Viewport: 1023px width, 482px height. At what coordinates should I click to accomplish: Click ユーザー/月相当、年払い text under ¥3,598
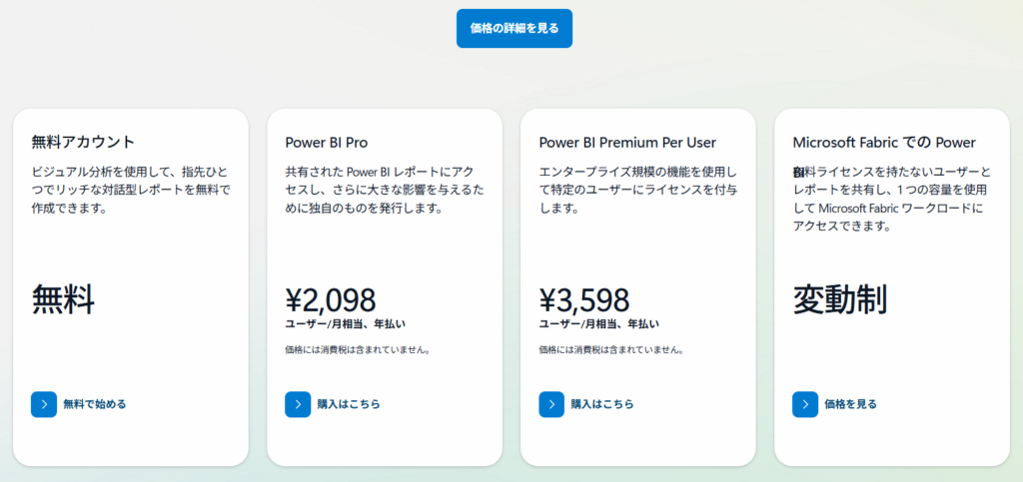598,323
